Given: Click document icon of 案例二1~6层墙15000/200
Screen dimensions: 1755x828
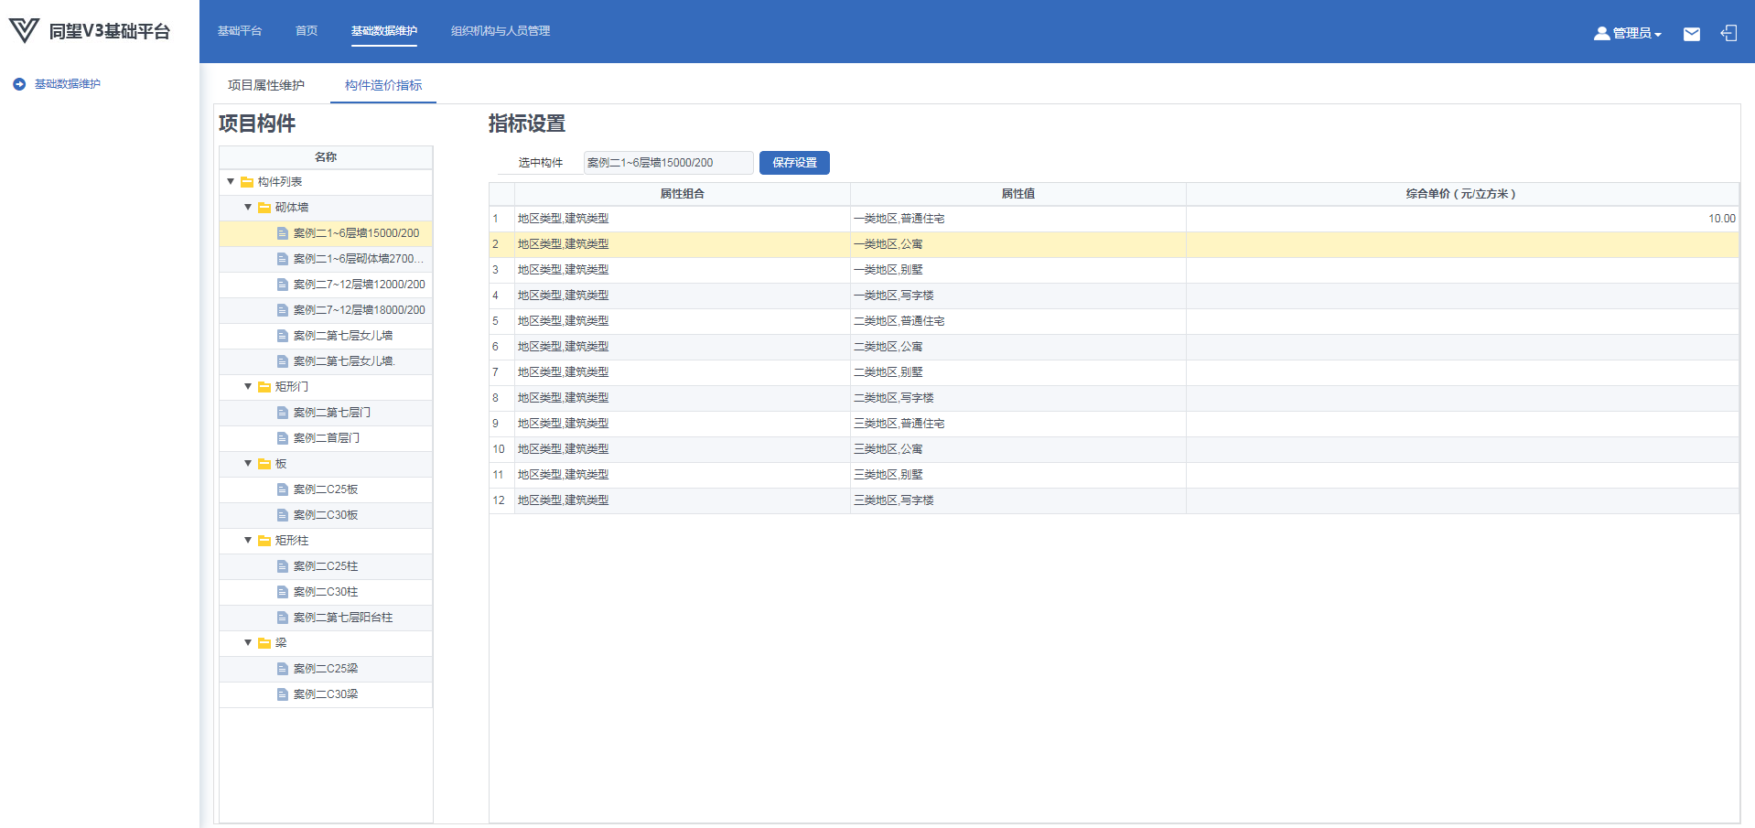Looking at the screenshot, I should pyautogui.click(x=283, y=233).
